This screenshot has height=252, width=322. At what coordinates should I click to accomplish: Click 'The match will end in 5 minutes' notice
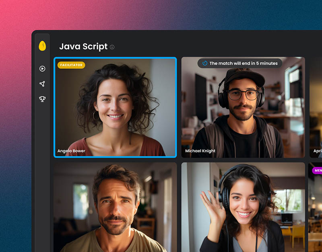[239, 64]
